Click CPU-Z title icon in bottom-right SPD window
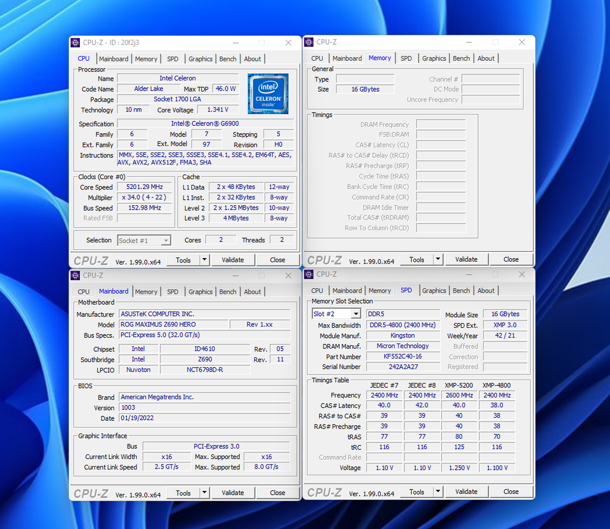Image resolution: width=610 pixels, height=529 pixels. click(309, 274)
